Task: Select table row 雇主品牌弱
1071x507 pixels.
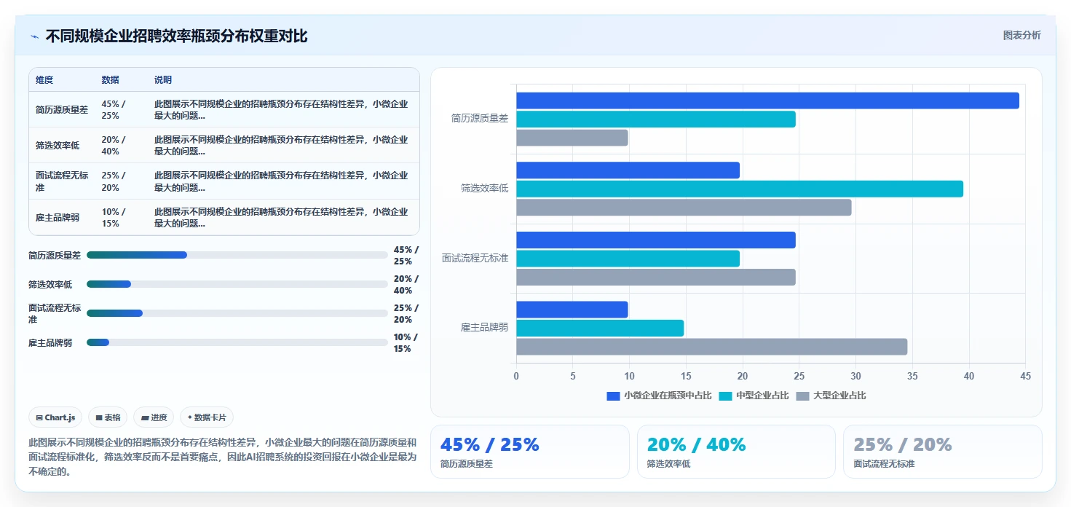Action: 224,217
